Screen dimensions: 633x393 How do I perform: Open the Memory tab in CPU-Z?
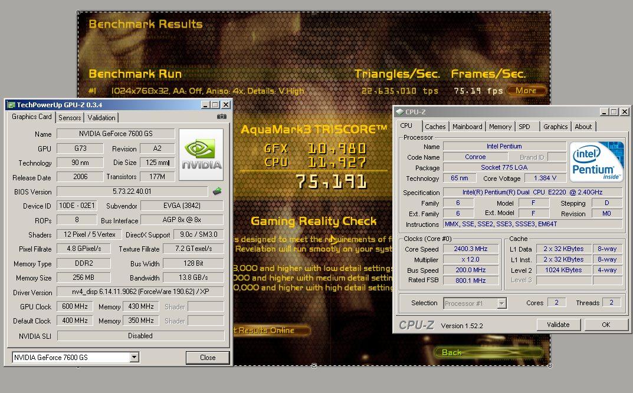[x=500, y=127]
